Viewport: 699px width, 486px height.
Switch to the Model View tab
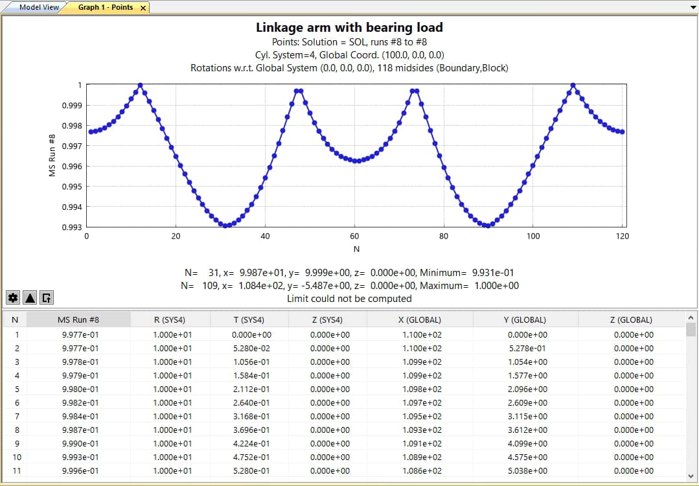(39, 8)
